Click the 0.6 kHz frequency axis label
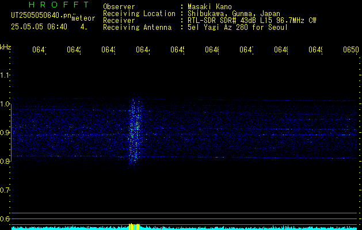The height and width of the screenshot is (230, 362). pos(5,218)
